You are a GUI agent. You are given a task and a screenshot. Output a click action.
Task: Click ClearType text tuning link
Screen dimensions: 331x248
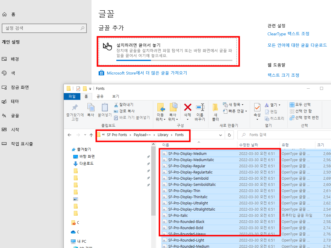click(x=288, y=34)
